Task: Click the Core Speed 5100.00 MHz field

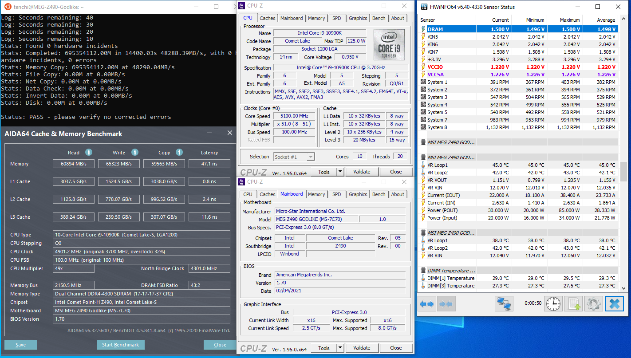Action: pos(295,116)
